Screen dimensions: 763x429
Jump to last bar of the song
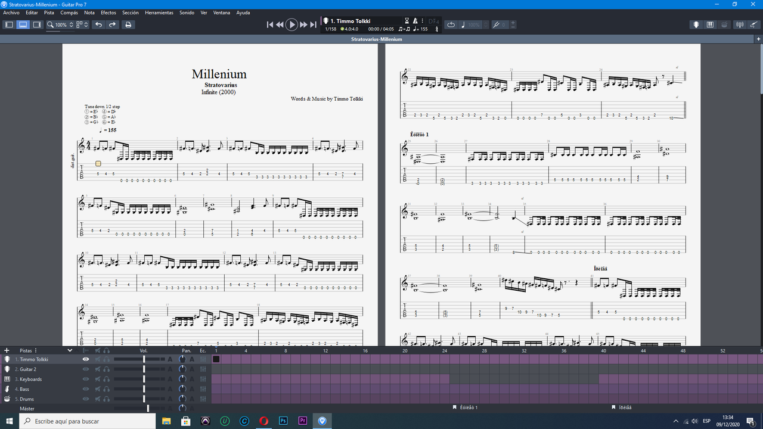[x=313, y=24]
